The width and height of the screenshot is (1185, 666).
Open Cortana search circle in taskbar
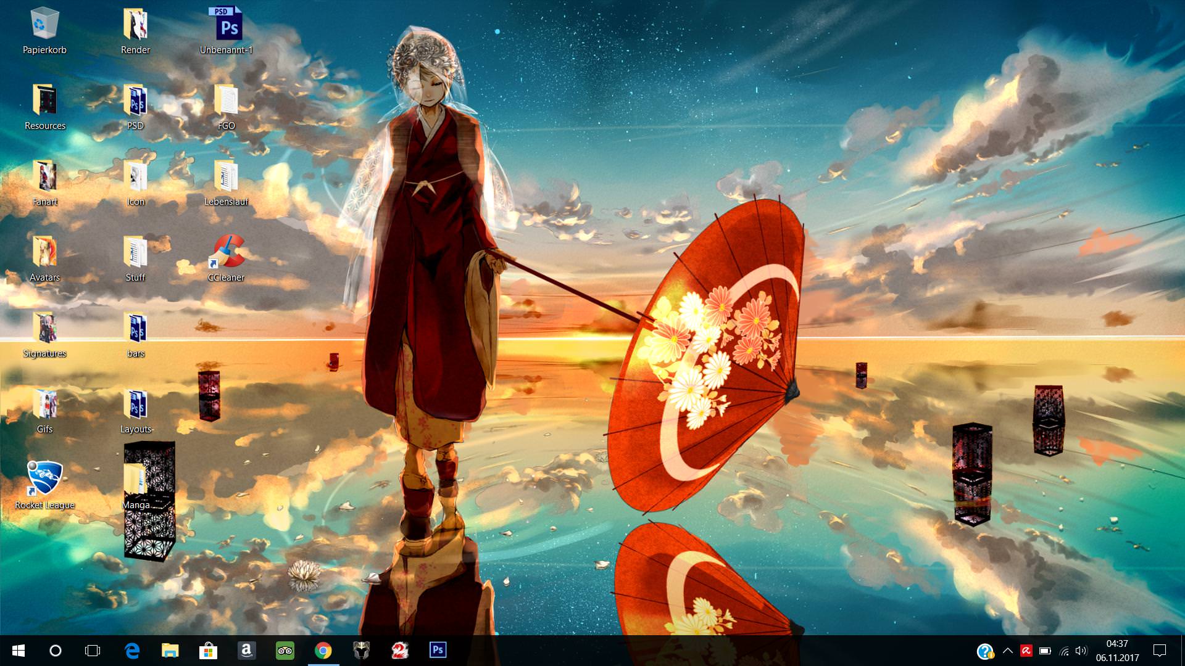pyautogui.click(x=56, y=651)
